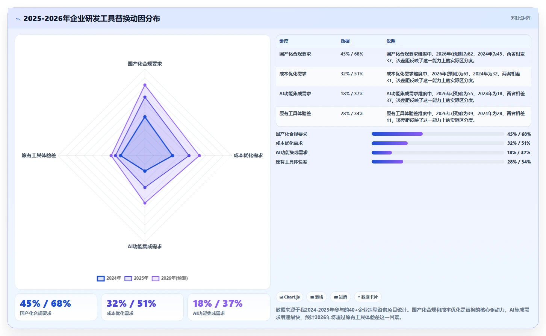The height and width of the screenshot is (336, 546).
Task: Click the 成本优化需求 progress bar
Action: pos(438,143)
